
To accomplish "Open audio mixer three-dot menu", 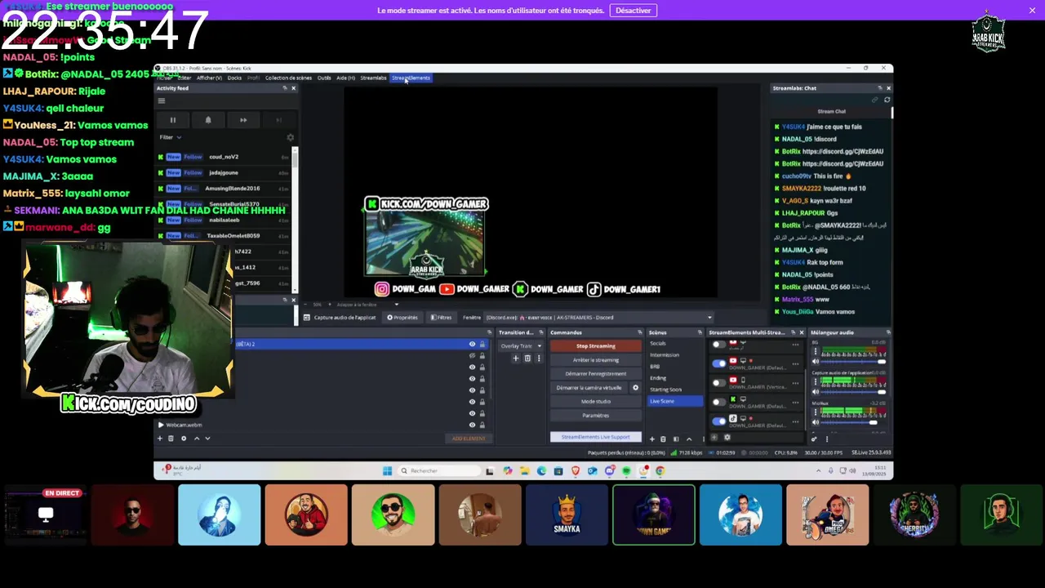I will (827, 439).
